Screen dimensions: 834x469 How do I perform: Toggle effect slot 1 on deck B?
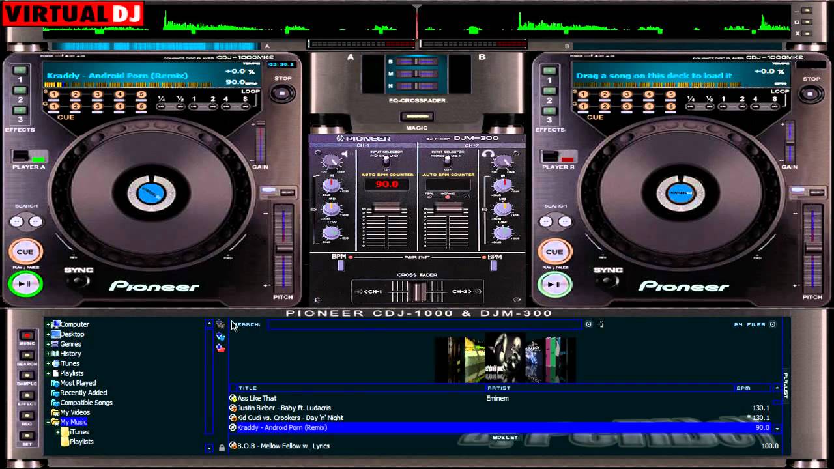click(x=550, y=70)
